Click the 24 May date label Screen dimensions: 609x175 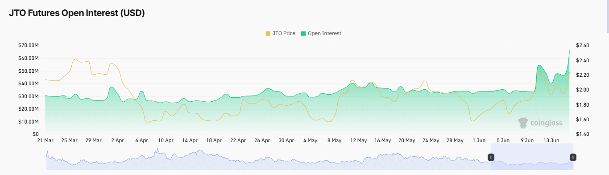click(431, 140)
